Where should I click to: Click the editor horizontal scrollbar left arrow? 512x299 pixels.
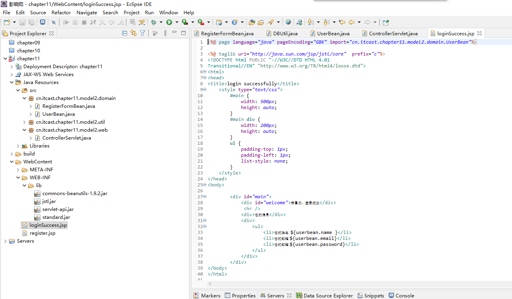coord(210,284)
